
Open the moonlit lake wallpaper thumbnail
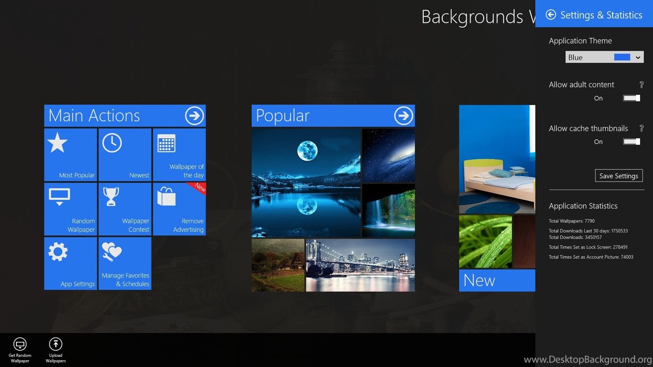tap(306, 183)
